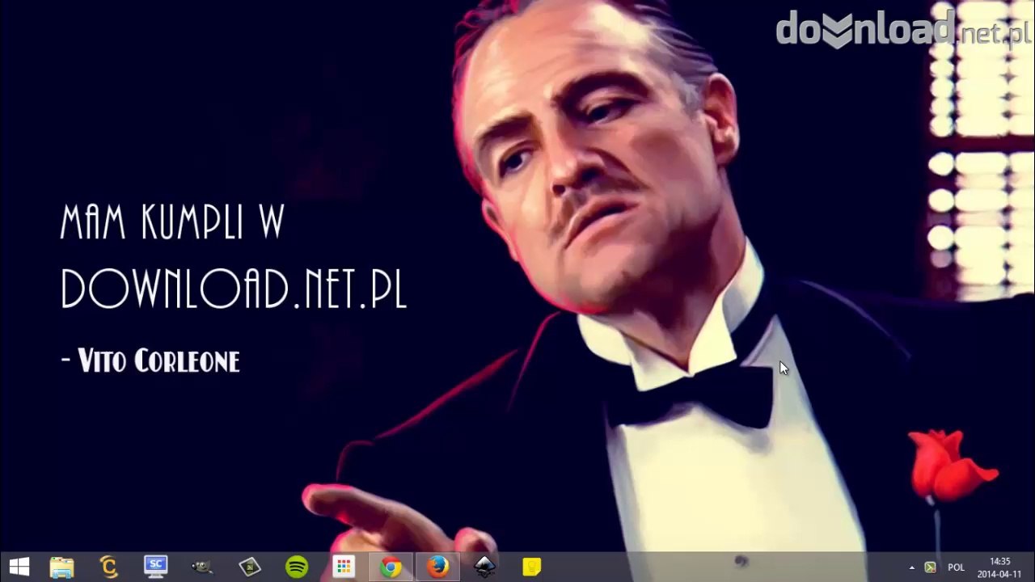Switch to the Google Chrome window

(x=391, y=567)
